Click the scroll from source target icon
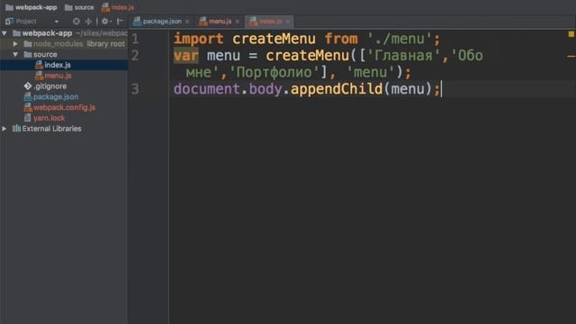 (x=76, y=22)
